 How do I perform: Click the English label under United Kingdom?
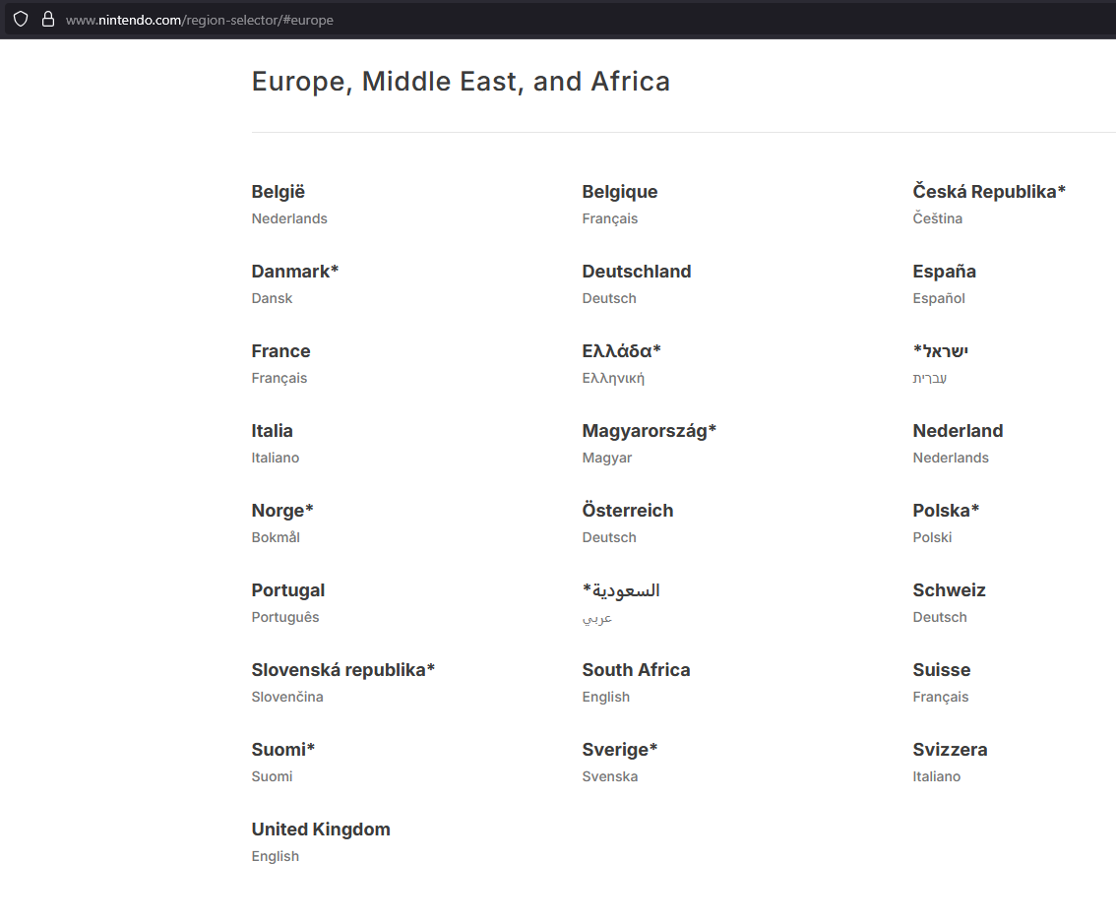[275, 856]
